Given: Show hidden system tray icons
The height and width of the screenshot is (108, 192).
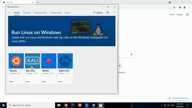Looking at the screenshot, I should [x=161, y=105].
